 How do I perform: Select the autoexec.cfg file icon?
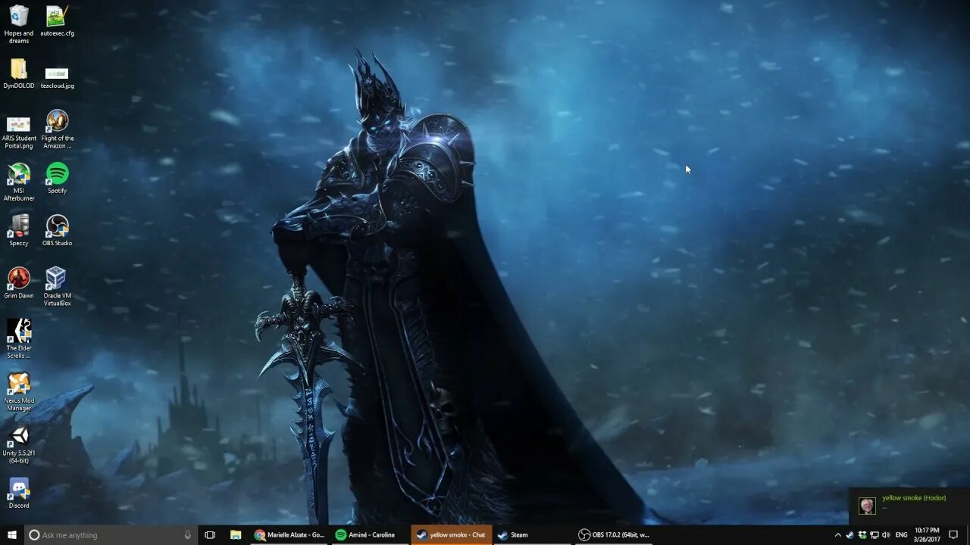[57, 21]
